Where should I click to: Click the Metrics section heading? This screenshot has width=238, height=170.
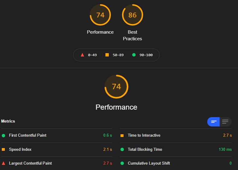[x=8, y=121]
